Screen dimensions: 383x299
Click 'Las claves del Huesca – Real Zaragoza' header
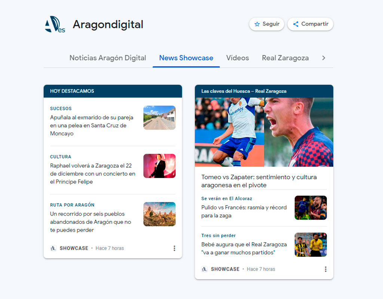pos(264,91)
